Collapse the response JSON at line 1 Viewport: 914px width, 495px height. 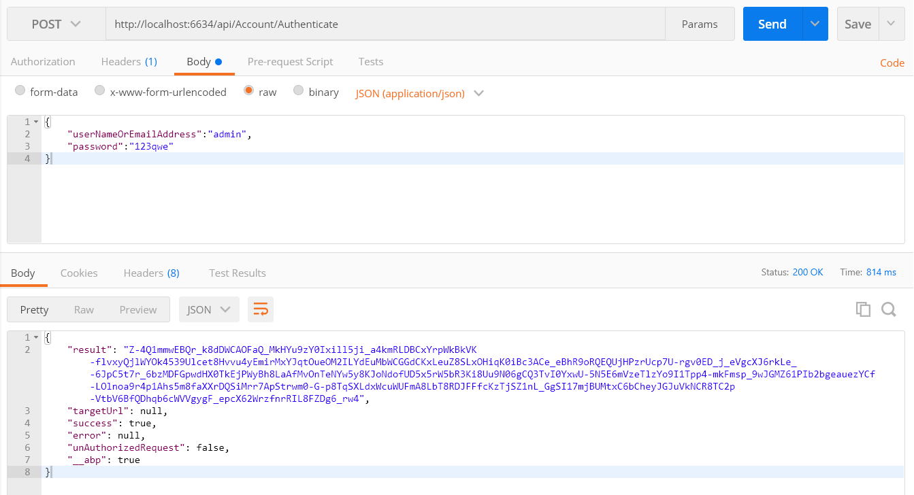point(36,337)
